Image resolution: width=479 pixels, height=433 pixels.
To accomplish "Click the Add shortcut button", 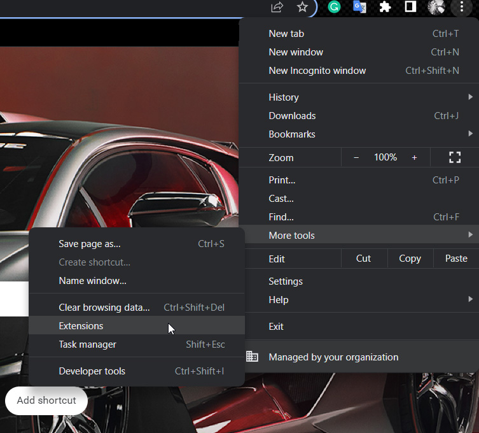I will [x=46, y=401].
